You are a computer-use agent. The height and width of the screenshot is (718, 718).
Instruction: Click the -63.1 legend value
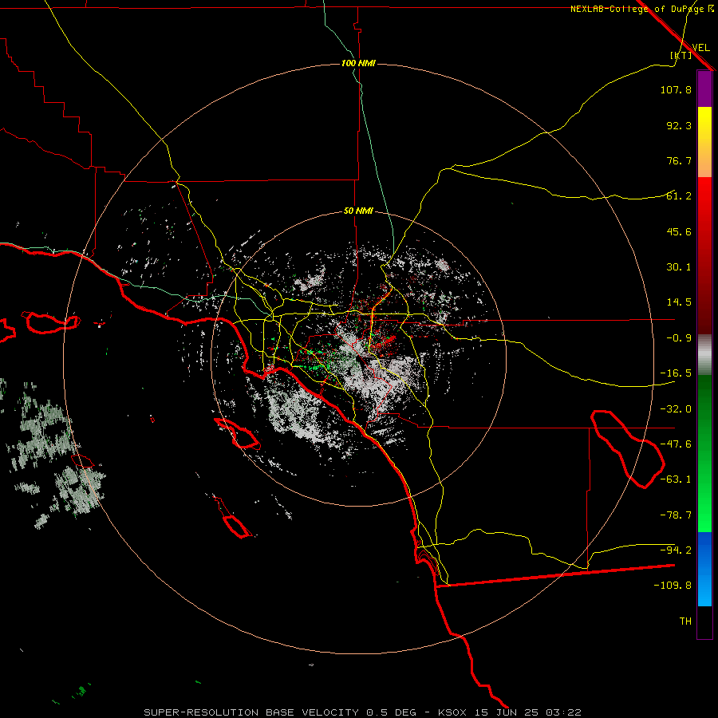676,479
